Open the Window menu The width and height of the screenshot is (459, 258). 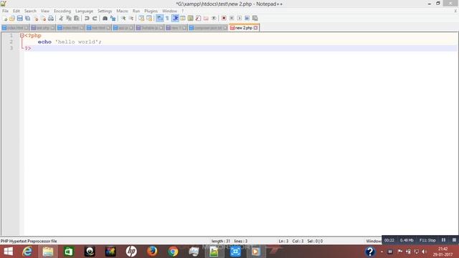click(170, 11)
